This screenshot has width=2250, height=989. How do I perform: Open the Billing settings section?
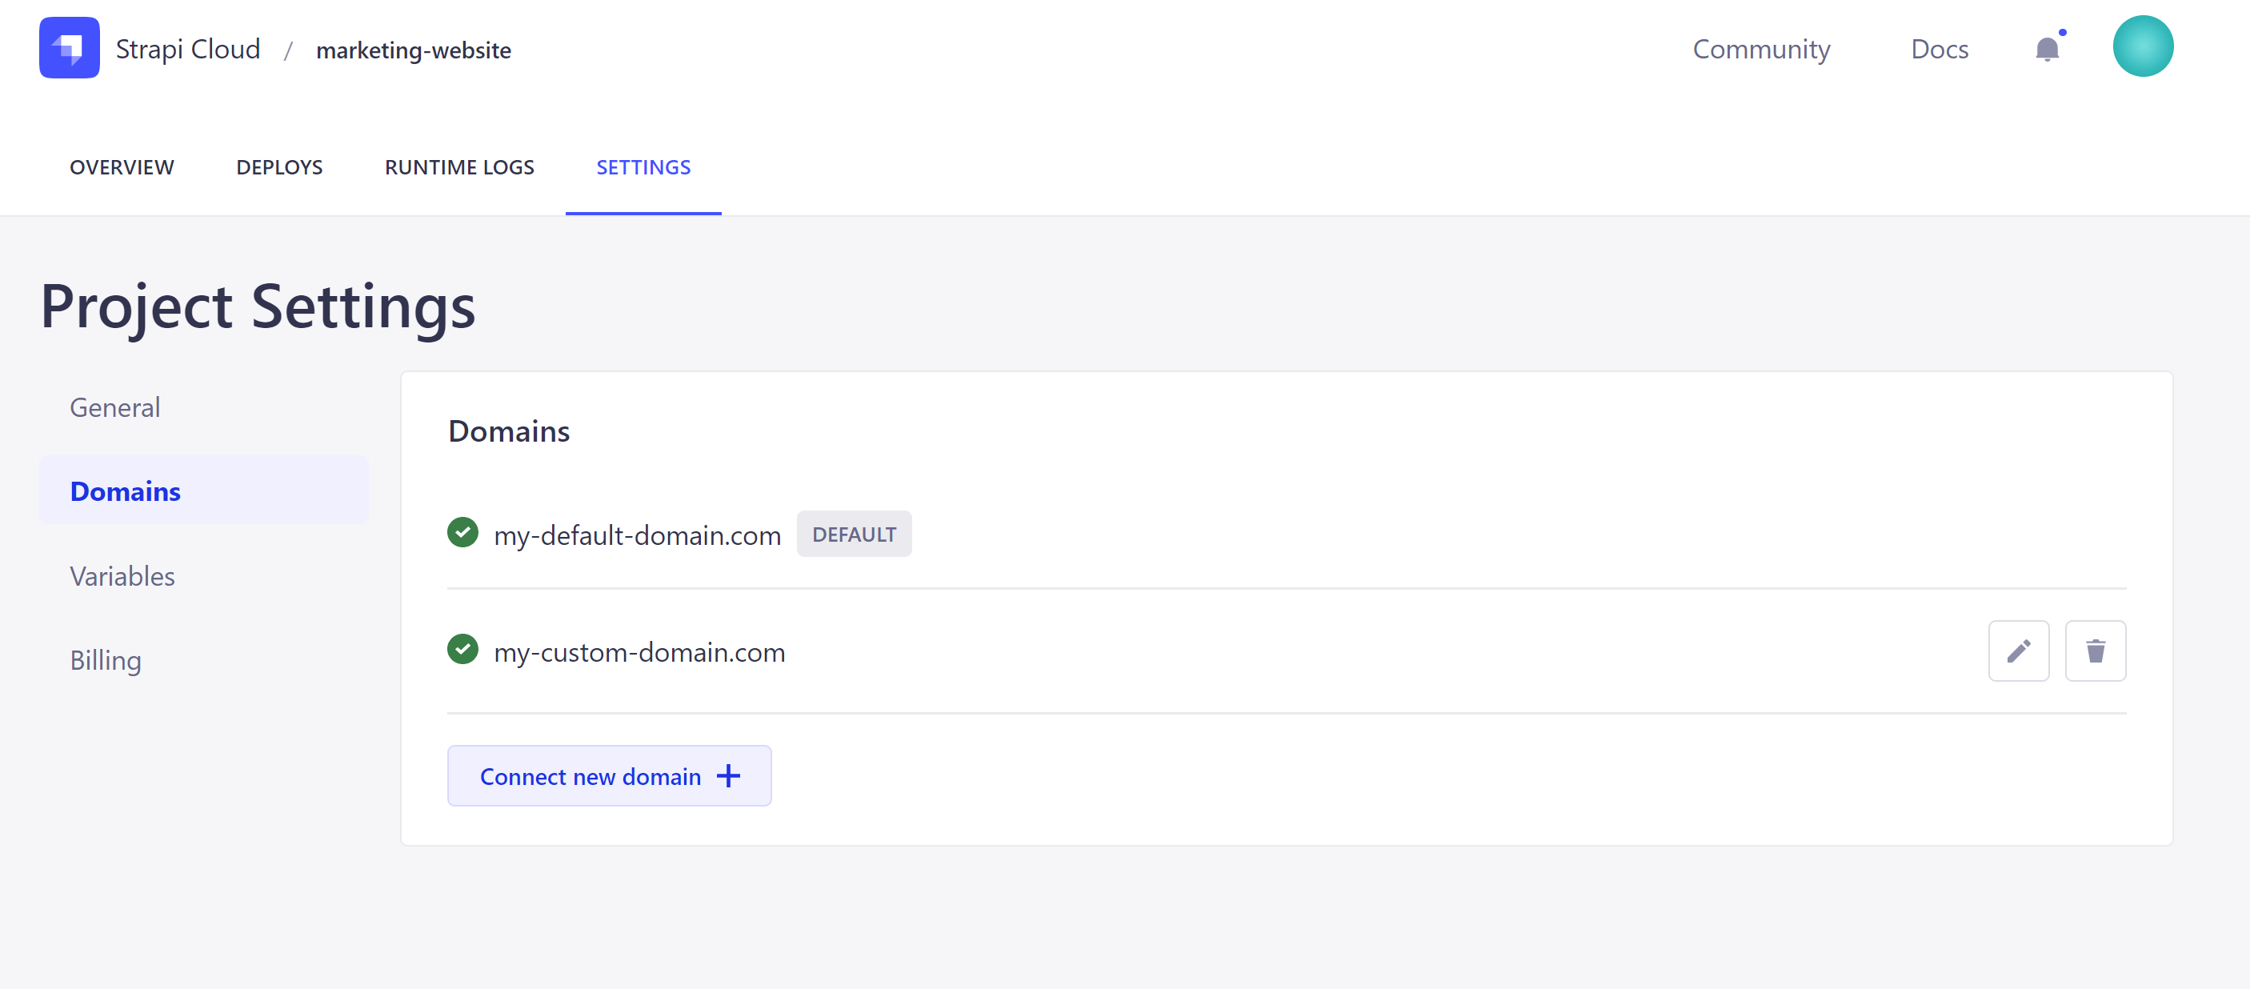tap(105, 660)
